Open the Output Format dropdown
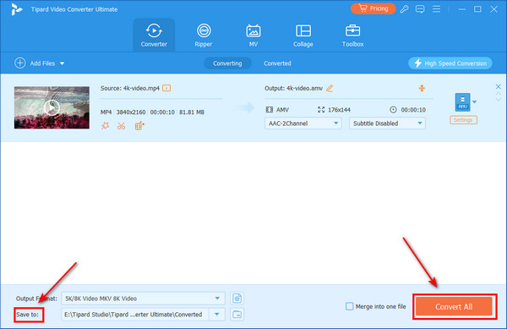 pyautogui.click(x=143, y=299)
